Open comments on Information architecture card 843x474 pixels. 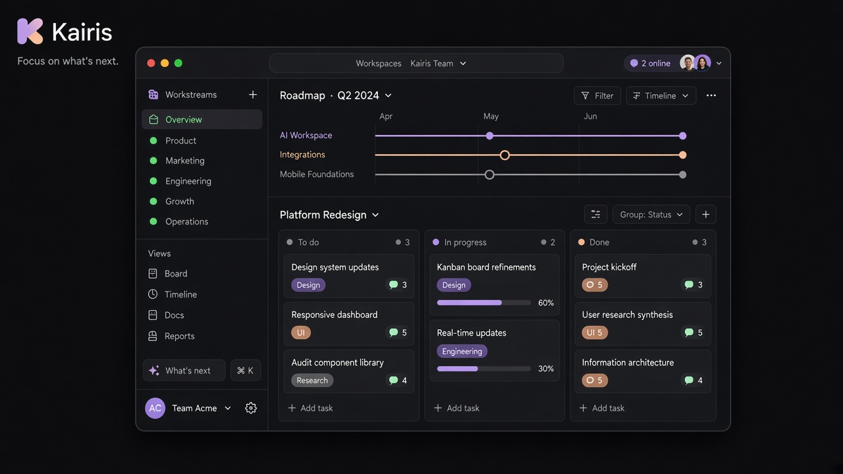click(x=692, y=381)
